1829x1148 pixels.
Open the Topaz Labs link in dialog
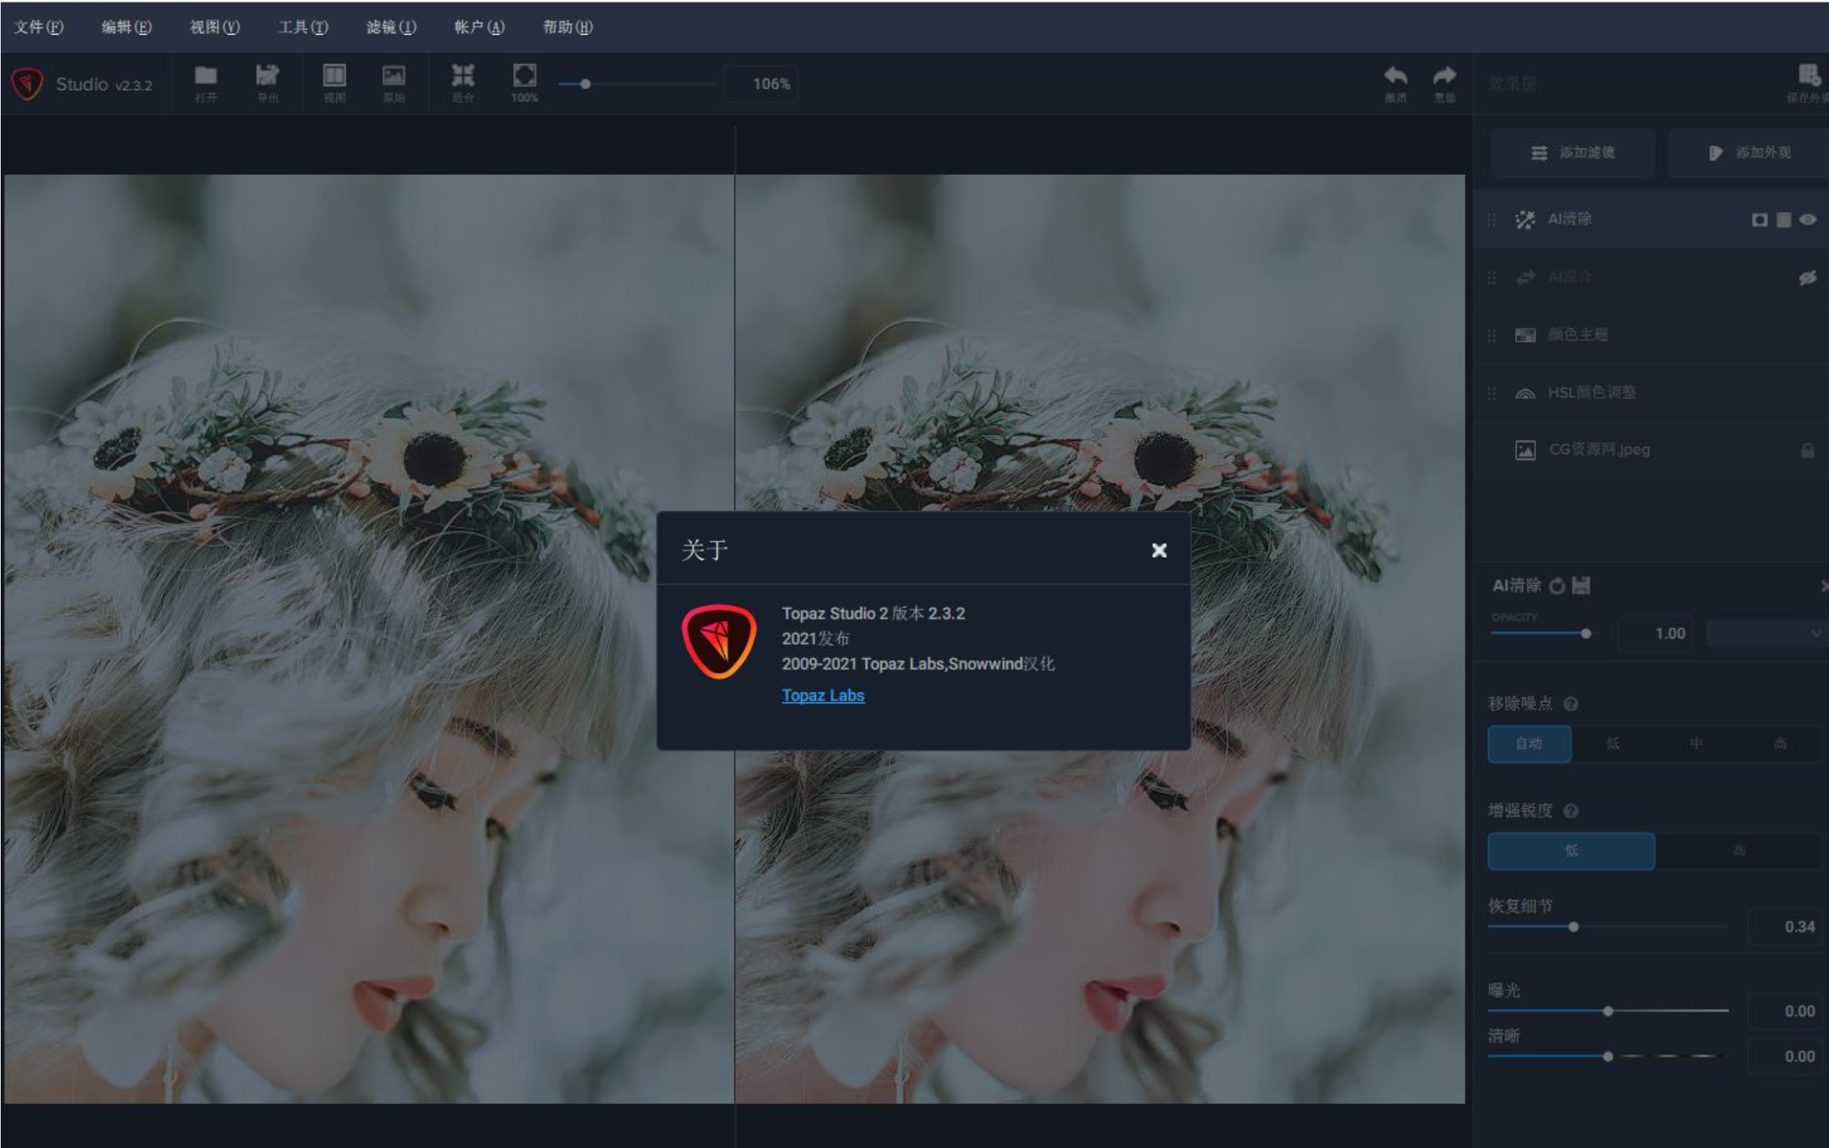tap(823, 695)
